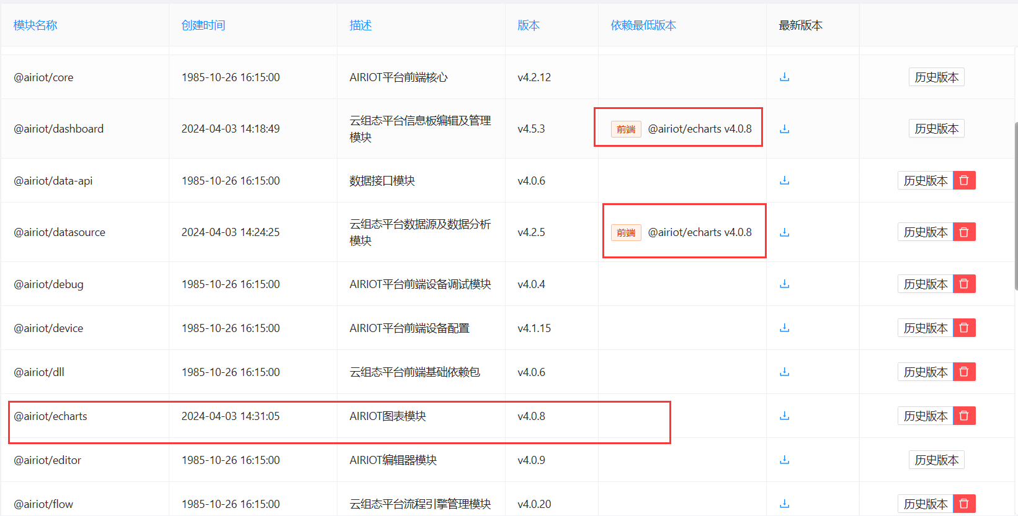
Task: Open 历史版本 for @airiot/editor
Action: (x=937, y=460)
